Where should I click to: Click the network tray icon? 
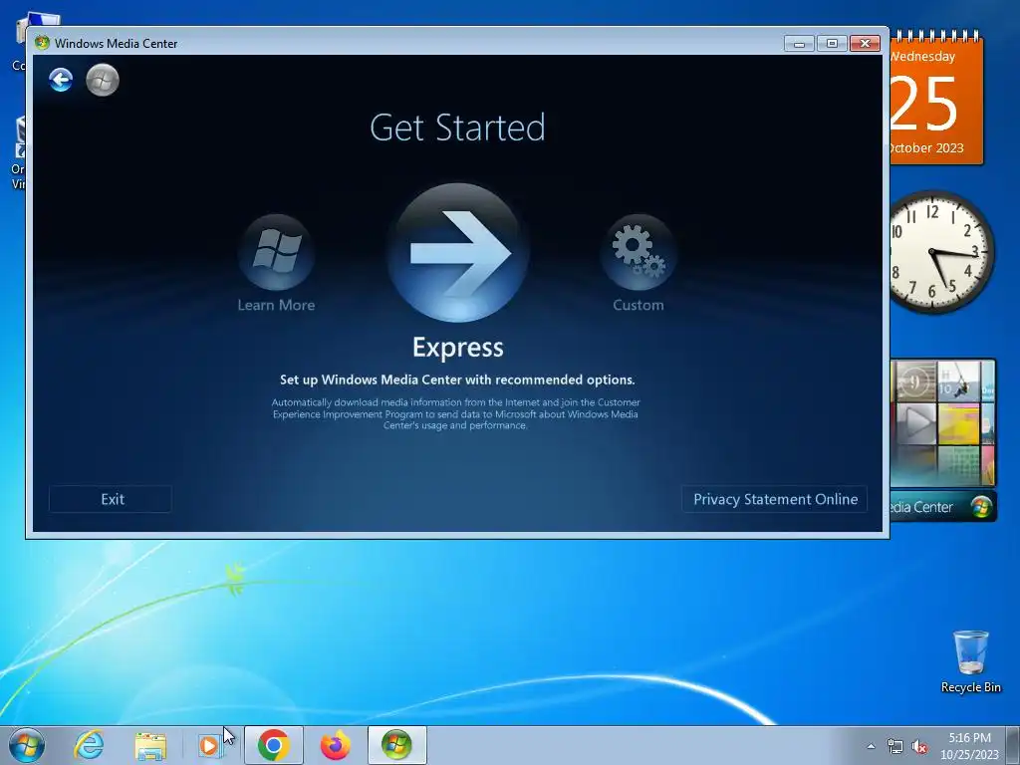895,747
